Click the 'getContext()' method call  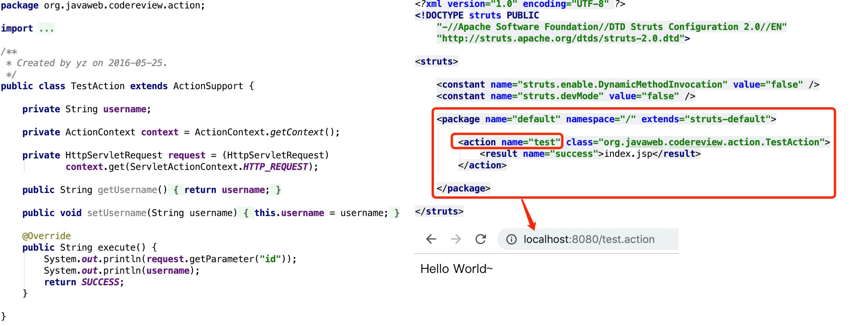pyautogui.click(x=302, y=132)
